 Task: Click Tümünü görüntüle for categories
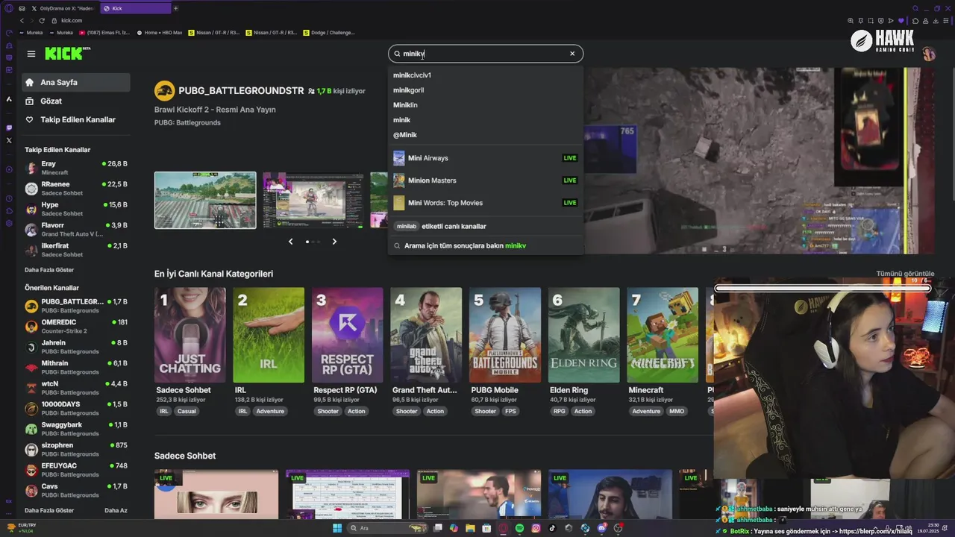pyautogui.click(x=905, y=274)
